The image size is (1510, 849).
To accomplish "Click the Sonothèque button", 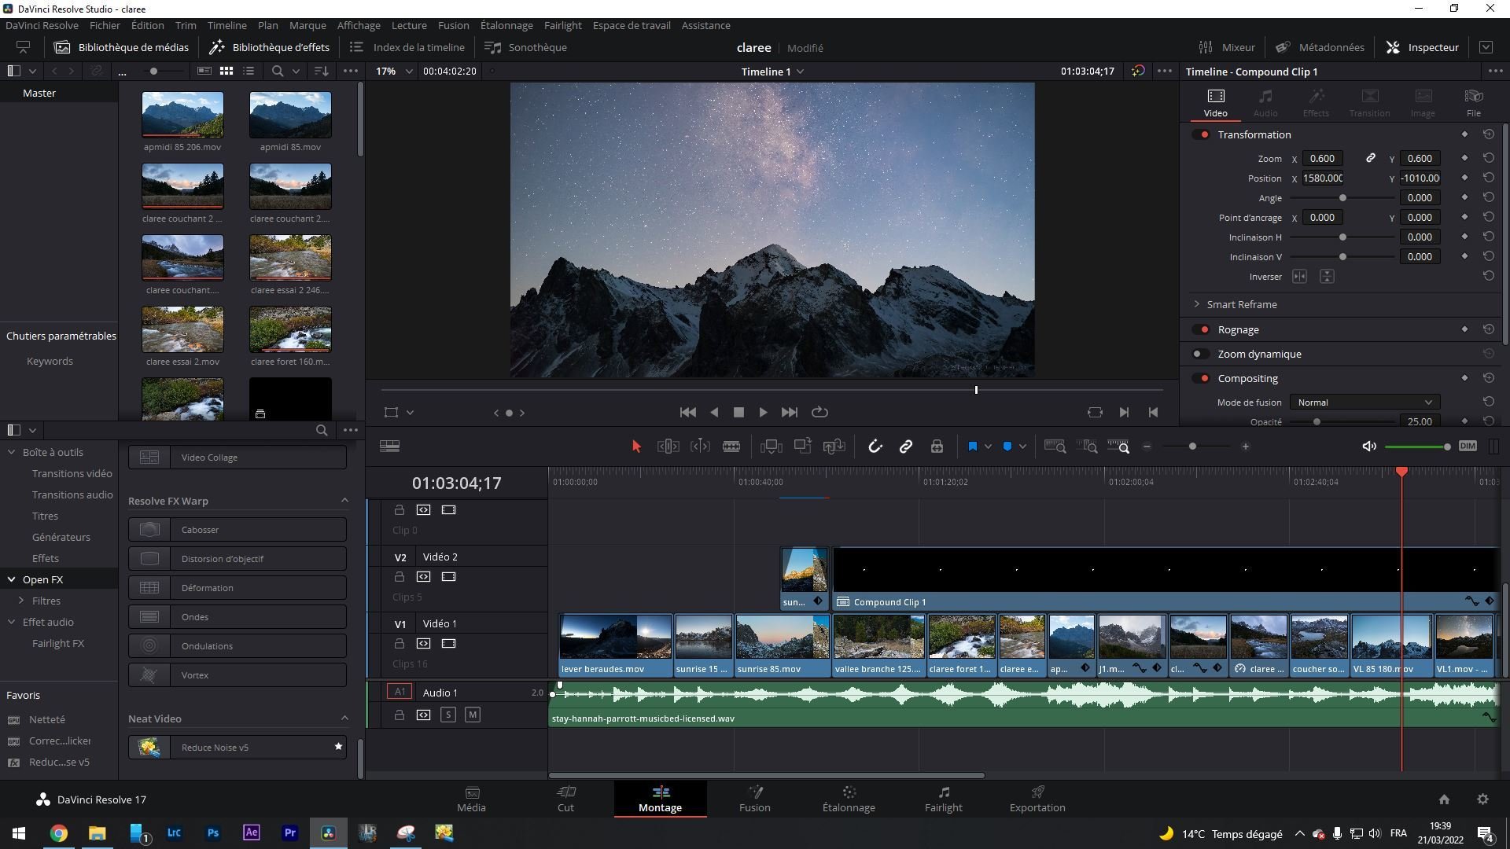I will [526, 47].
